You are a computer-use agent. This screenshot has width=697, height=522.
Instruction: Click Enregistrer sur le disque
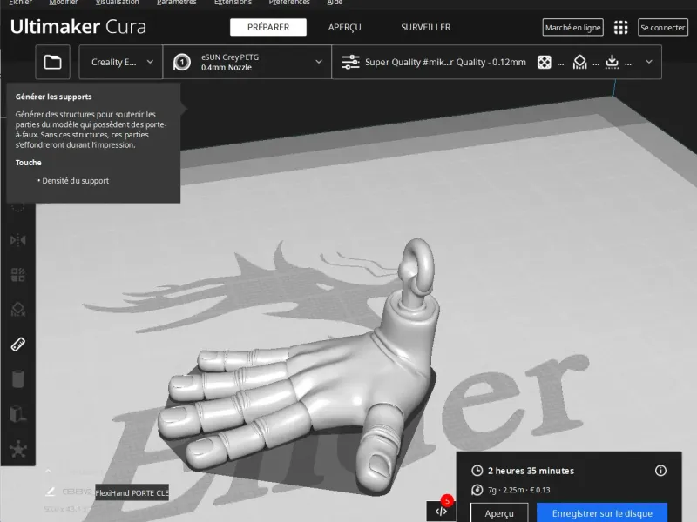click(x=602, y=513)
